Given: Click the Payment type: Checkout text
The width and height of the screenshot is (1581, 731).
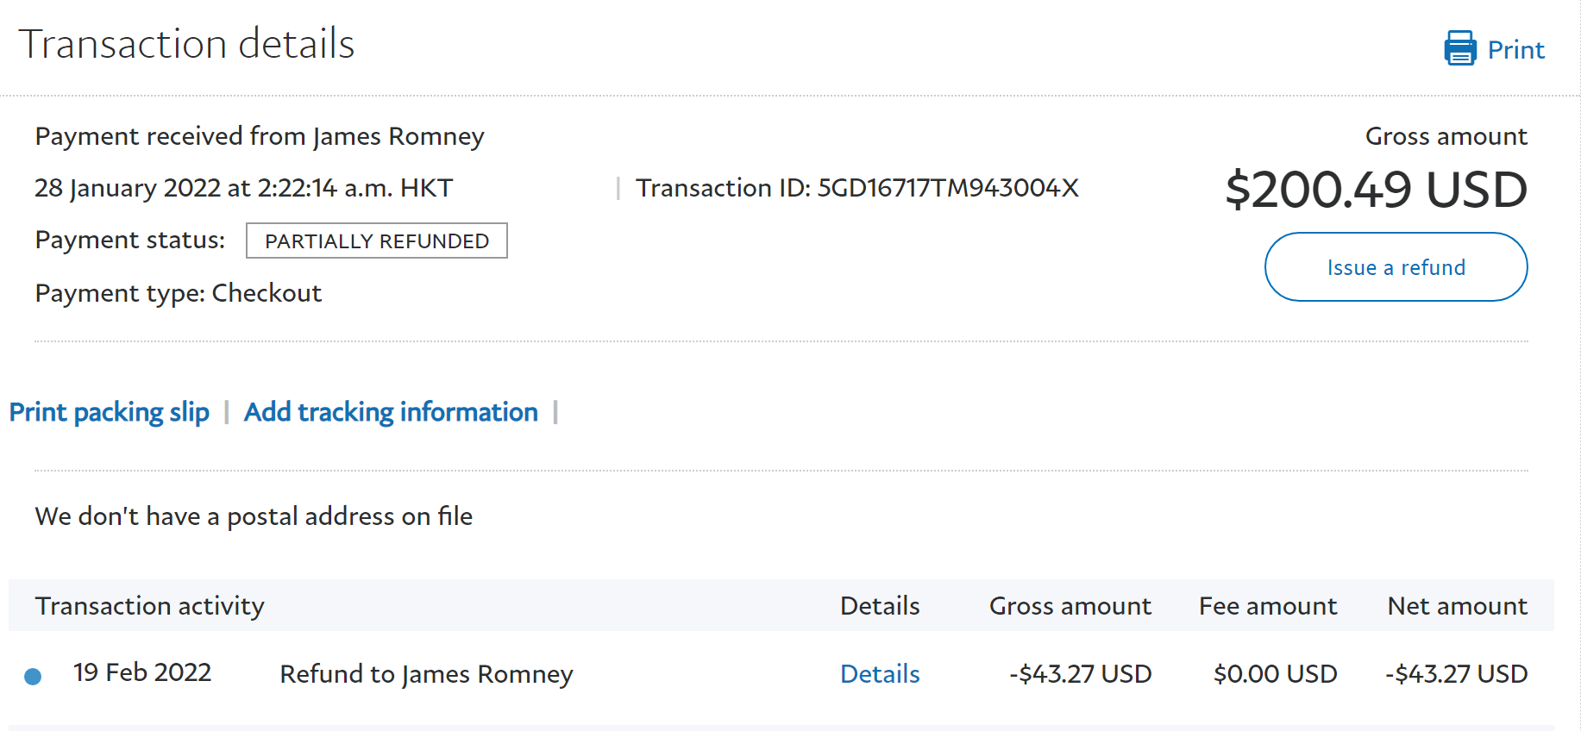Looking at the screenshot, I should 179,293.
